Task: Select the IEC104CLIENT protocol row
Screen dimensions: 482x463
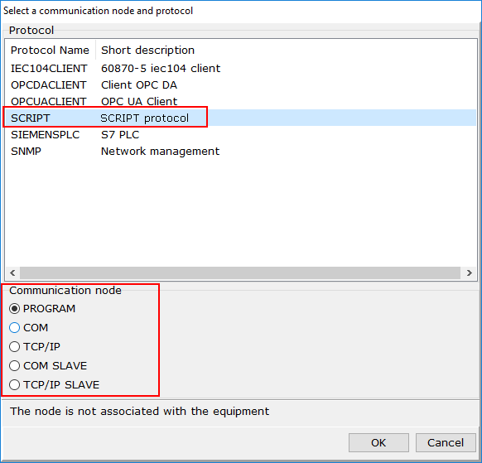Action: [x=240, y=68]
